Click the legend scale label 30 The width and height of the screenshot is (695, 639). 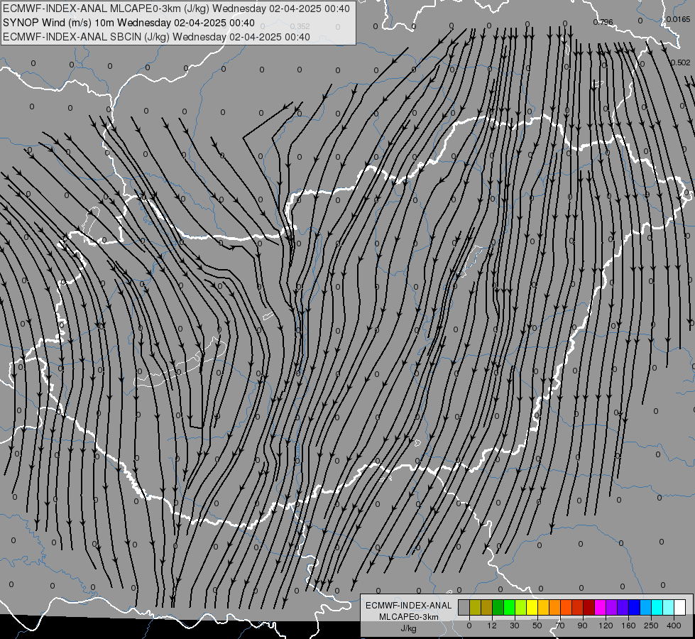[x=515, y=626]
